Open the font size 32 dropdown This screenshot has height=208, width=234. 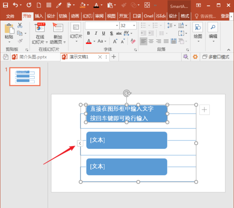coord(134,25)
